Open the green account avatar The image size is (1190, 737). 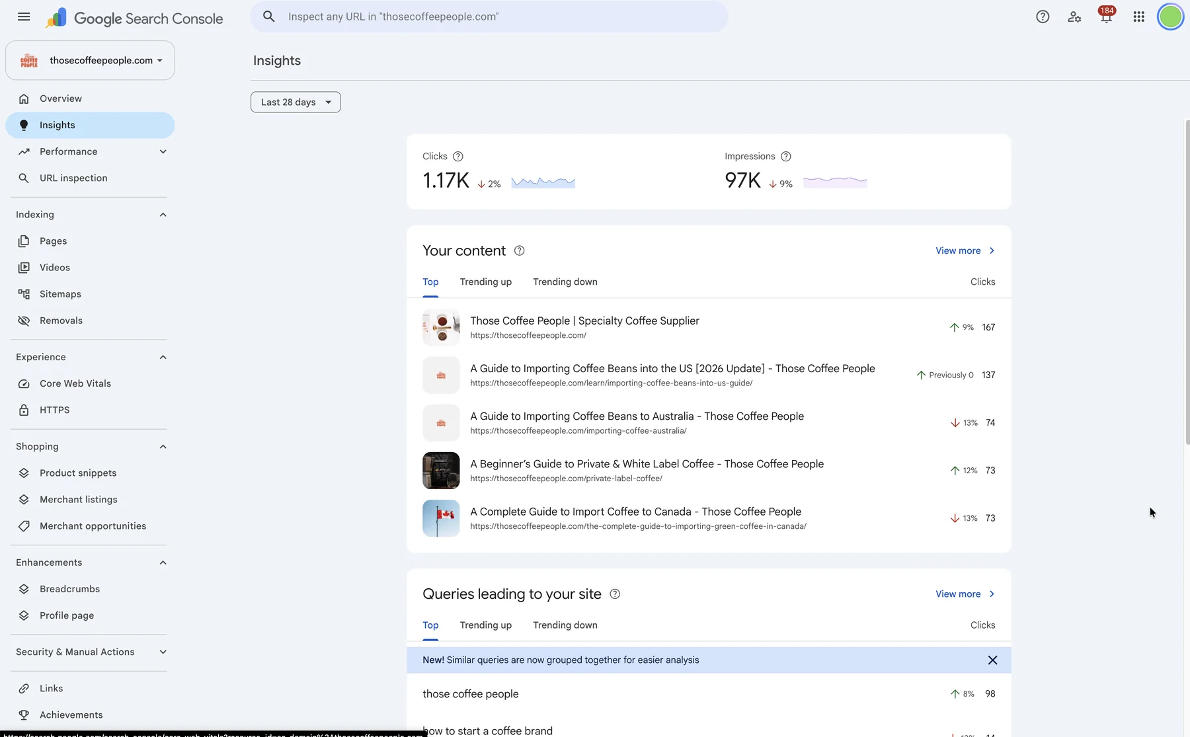pyautogui.click(x=1170, y=17)
